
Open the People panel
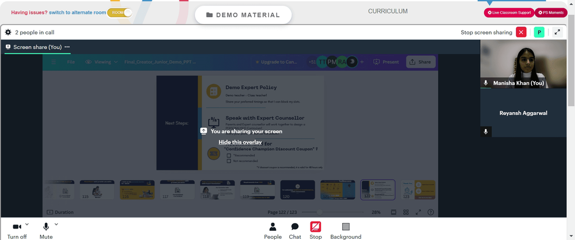pos(273,231)
